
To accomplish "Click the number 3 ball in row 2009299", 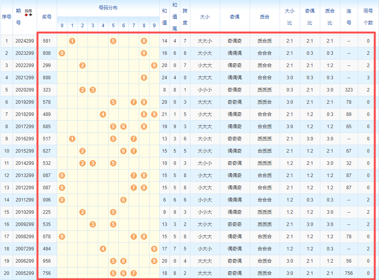I will click(93, 224).
